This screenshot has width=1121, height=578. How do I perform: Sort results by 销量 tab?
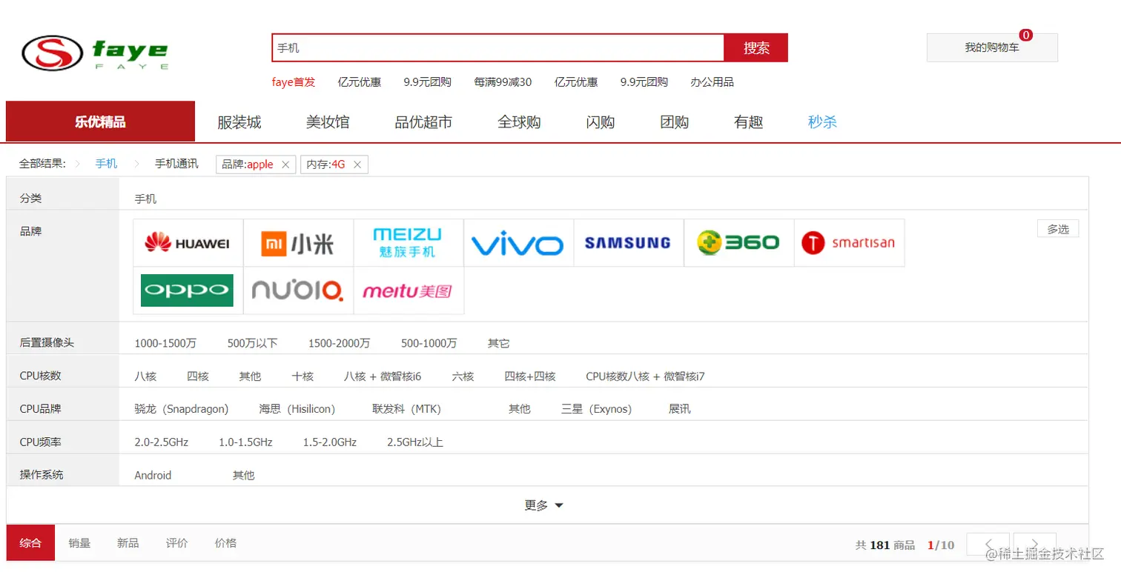(x=79, y=543)
